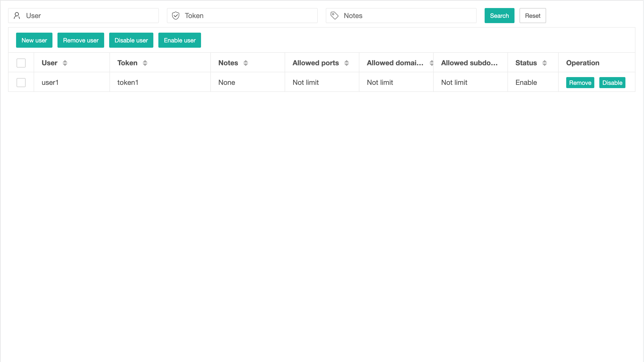Sort by Allowed domains column arrows

[x=431, y=63]
